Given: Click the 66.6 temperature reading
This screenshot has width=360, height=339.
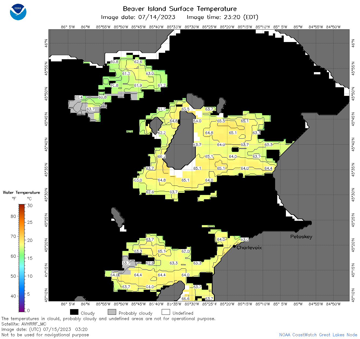Looking at the screenshot, I should pyautogui.click(x=185, y=299).
